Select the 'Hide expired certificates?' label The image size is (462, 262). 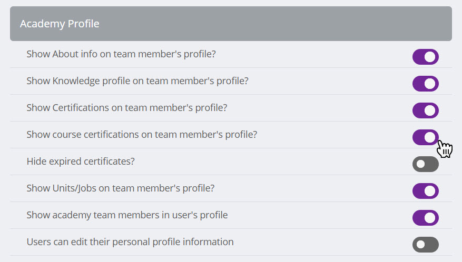tap(81, 162)
